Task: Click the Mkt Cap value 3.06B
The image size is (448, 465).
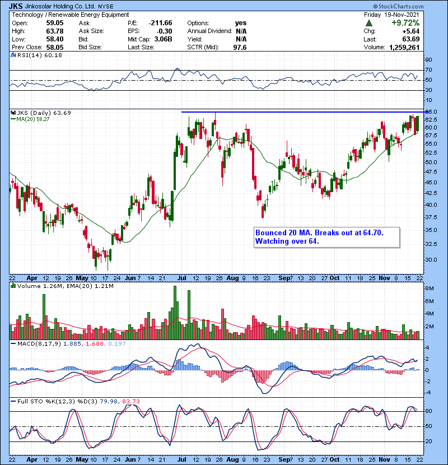Action: point(163,39)
